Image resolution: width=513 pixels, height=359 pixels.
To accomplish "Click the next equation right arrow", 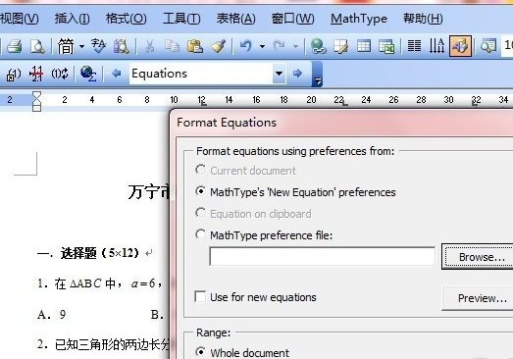I will point(297,74).
